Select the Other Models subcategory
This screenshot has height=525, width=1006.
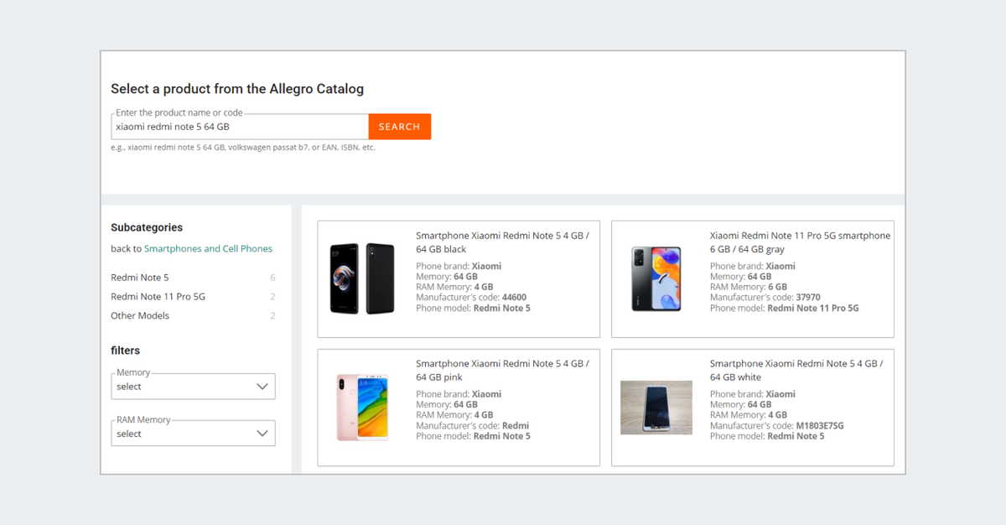click(140, 316)
